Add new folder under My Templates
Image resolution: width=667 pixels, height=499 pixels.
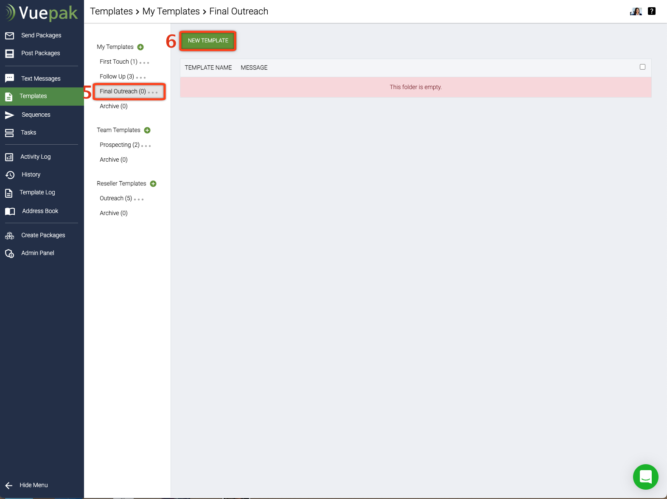140,47
